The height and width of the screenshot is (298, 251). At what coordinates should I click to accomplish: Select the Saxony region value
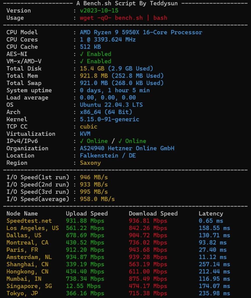[90, 163]
